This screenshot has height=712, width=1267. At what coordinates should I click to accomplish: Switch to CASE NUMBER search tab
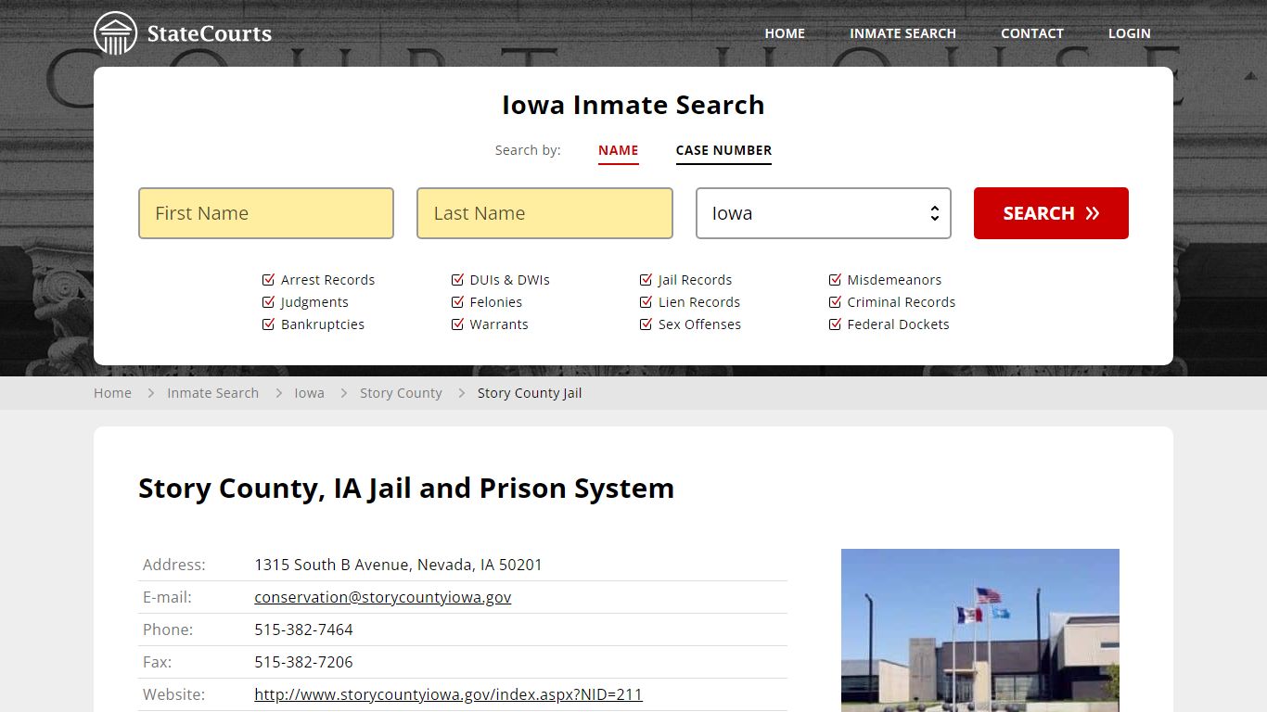click(x=723, y=150)
